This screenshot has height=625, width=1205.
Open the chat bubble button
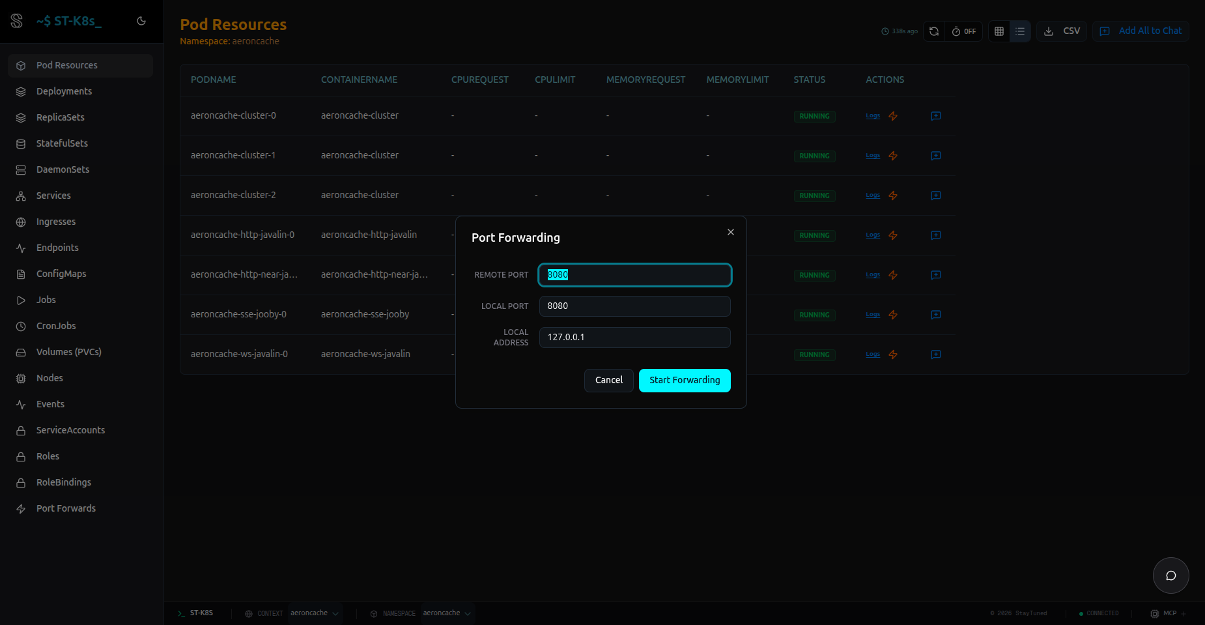click(1171, 575)
